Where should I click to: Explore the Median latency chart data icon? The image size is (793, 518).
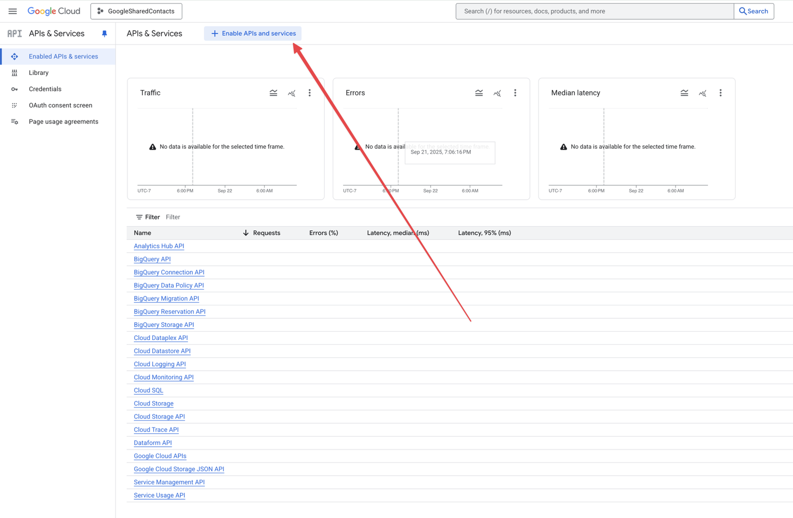[703, 93]
